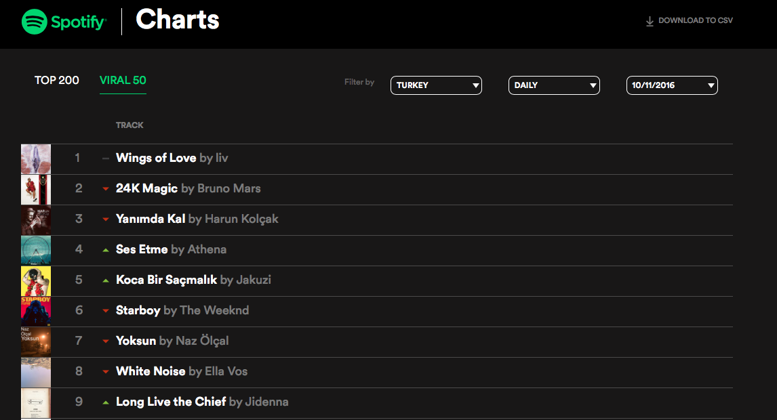This screenshot has width=777, height=420.
Task: Select Long Live the Chief track
Action: 171,402
